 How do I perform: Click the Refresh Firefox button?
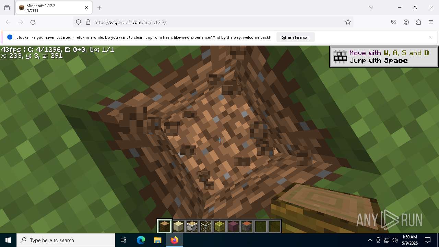295,37
